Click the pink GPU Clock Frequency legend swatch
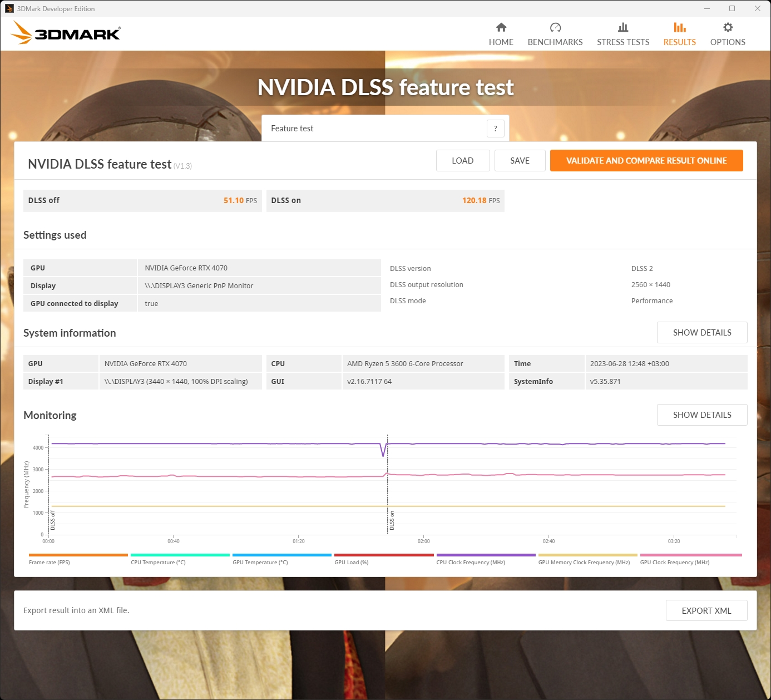This screenshot has height=700, width=771. [x=691, y=555]
